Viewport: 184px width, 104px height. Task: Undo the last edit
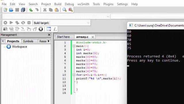(31, 10)
